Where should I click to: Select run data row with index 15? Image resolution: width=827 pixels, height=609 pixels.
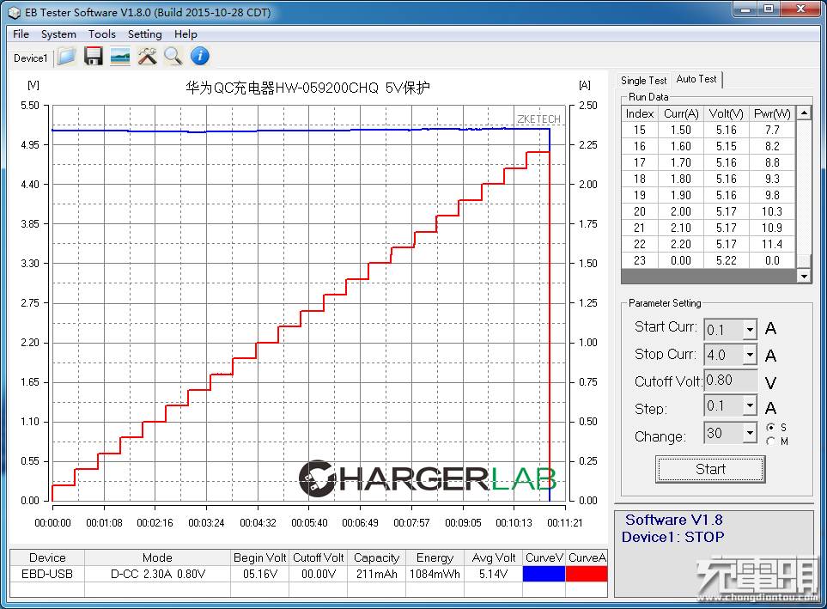click(x=708, y=130)
